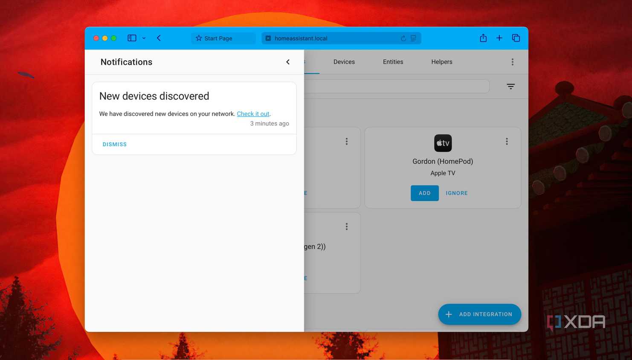The height and width of the screenshot is (360, 632).
Task: Click the 'New devices discovered' heading
Action: 154,96
